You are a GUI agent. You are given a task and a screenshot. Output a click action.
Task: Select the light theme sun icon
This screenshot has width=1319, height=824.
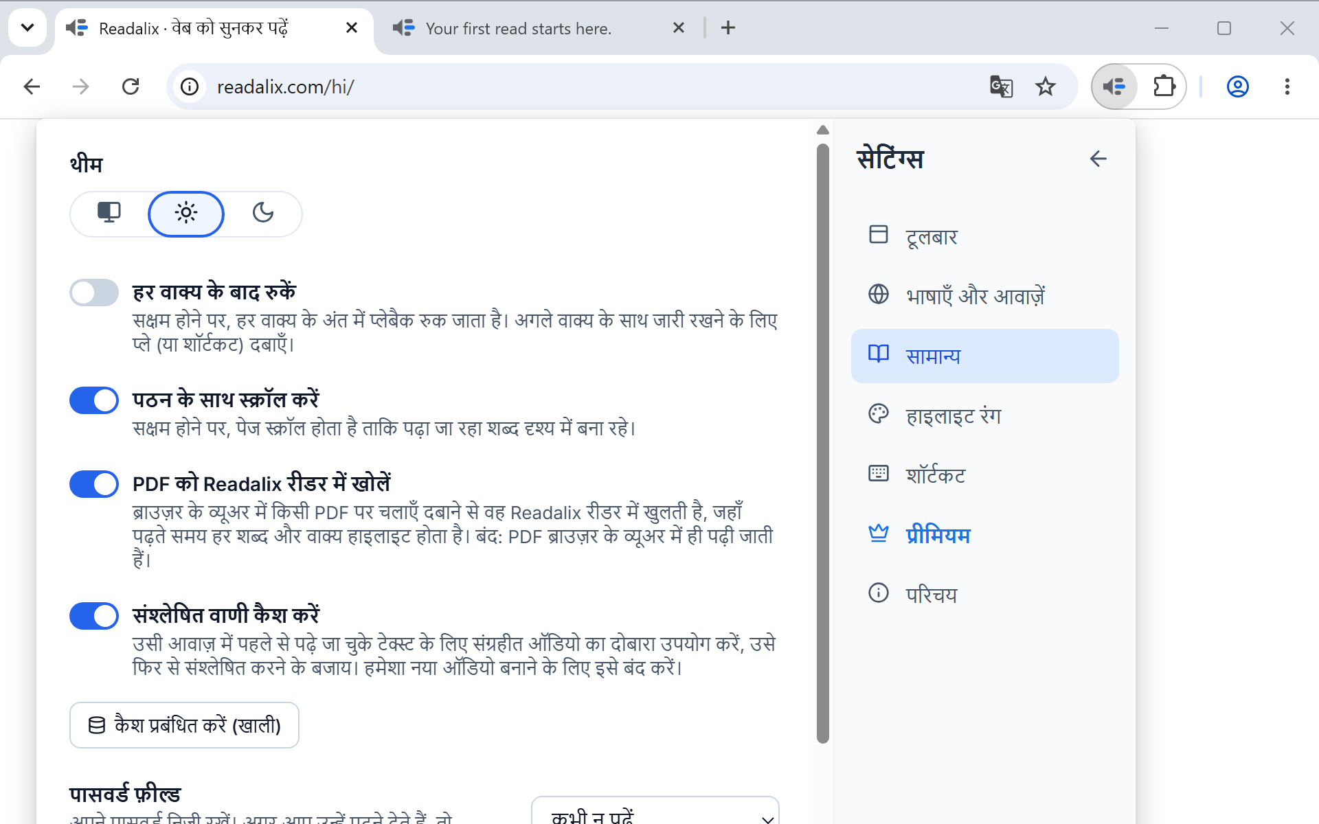[186, 214]
